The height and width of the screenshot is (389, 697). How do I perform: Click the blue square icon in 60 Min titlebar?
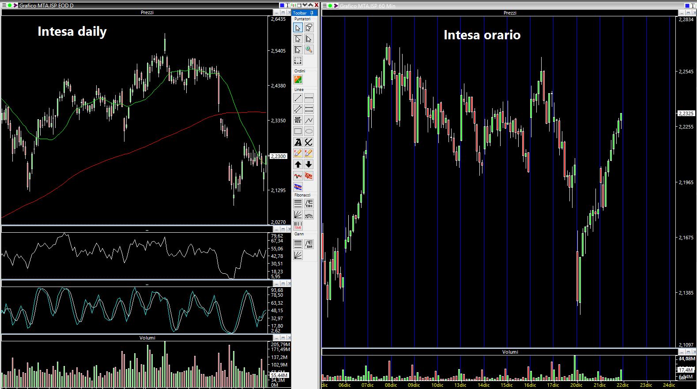pyautogui.click(x=687, y=6)
